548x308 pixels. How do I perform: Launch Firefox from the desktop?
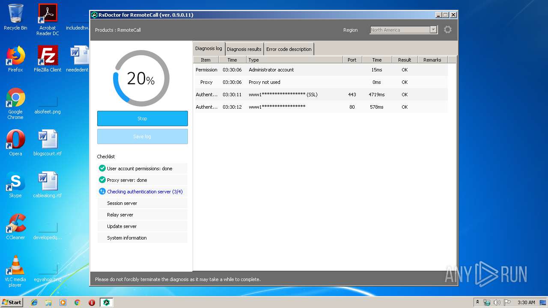coord(15,59)
